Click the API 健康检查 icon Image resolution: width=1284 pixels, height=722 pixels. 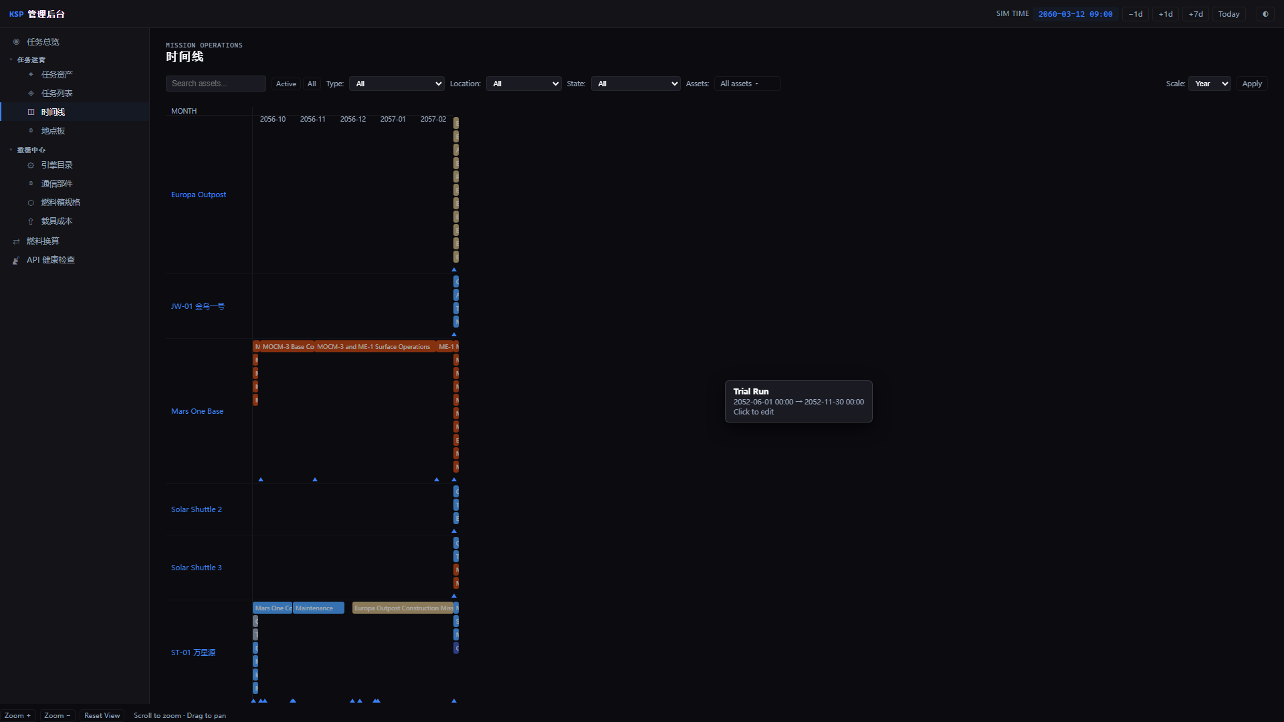point(16,260)
